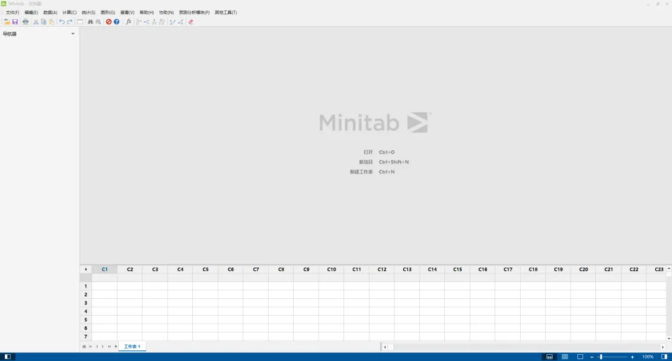Click the horizontal scrollbar right arrow
Screen dimensions: 672x361
coord(663,347)
